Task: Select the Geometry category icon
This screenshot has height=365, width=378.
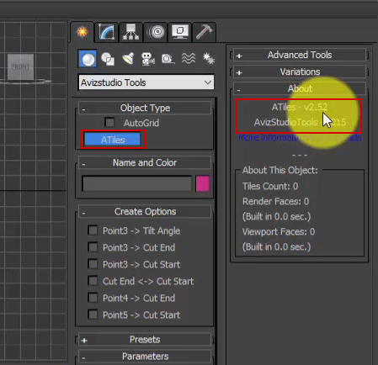Action: coord(88,59)
